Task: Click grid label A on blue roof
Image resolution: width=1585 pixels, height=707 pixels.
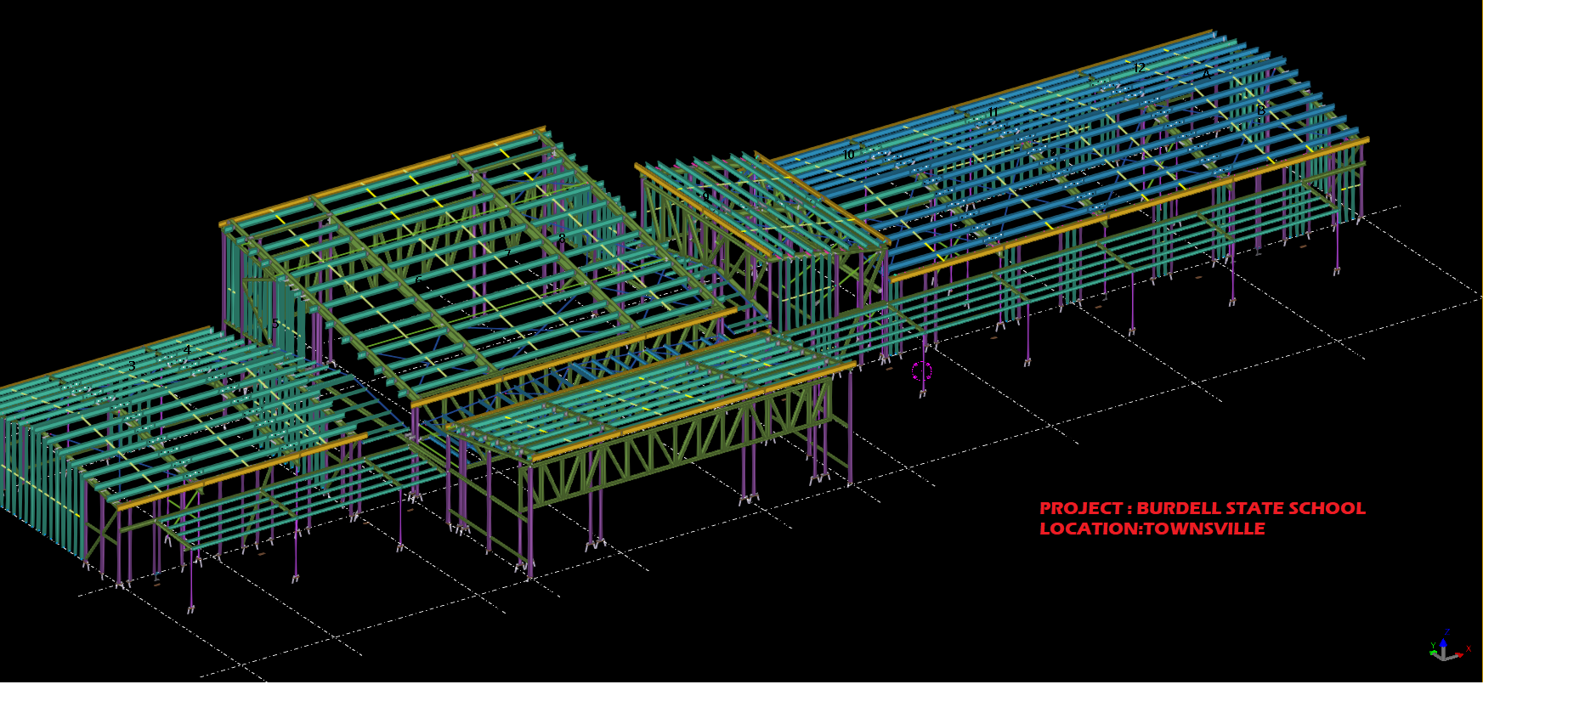Action: [x=1205, y=75]
